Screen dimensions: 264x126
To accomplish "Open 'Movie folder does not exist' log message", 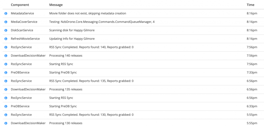I will 88,13.
